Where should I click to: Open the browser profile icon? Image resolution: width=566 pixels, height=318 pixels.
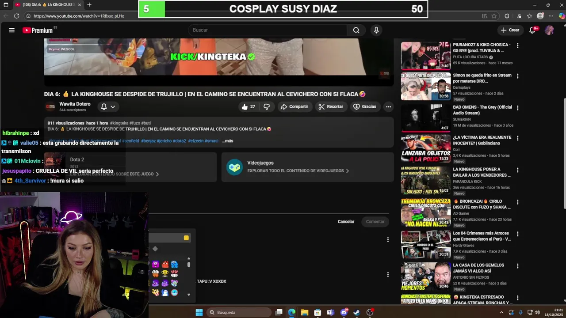(540, 16)
